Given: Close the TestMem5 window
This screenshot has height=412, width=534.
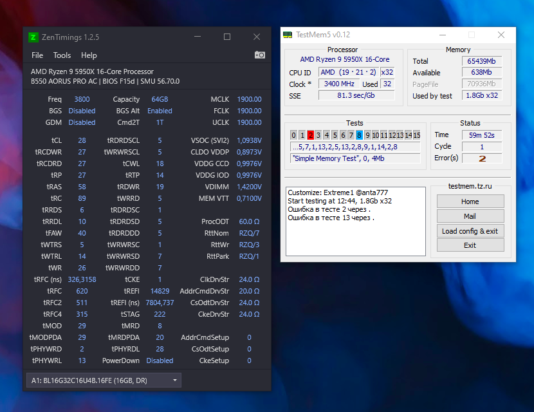Looking at the screenshot, I should (x=501, y=35).
